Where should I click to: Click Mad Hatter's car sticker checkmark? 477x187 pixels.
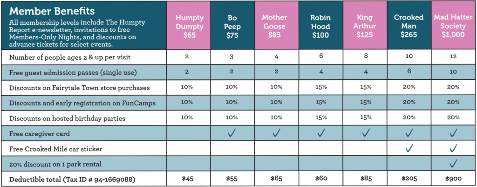pos(453,148)
